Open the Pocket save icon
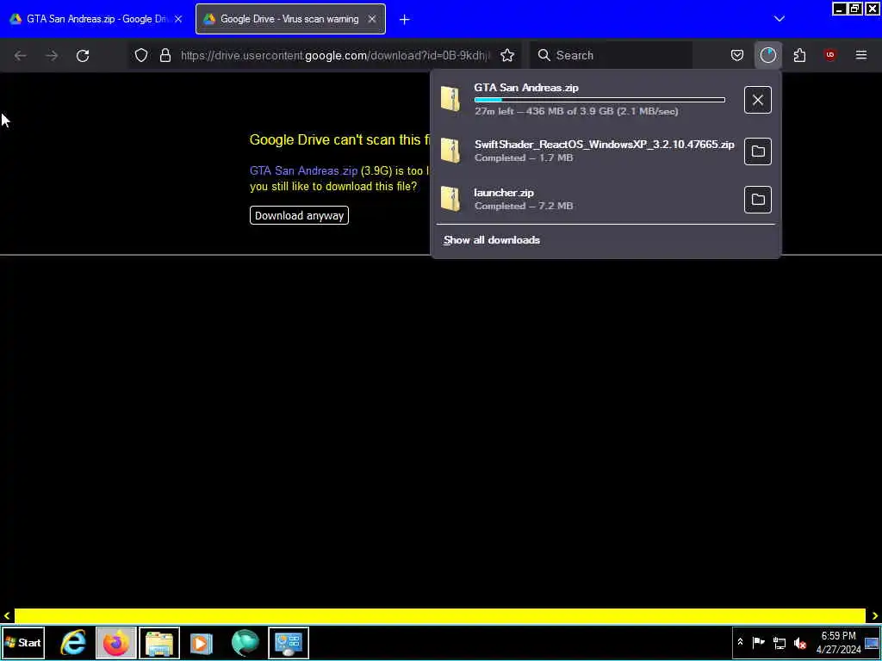 737,55
